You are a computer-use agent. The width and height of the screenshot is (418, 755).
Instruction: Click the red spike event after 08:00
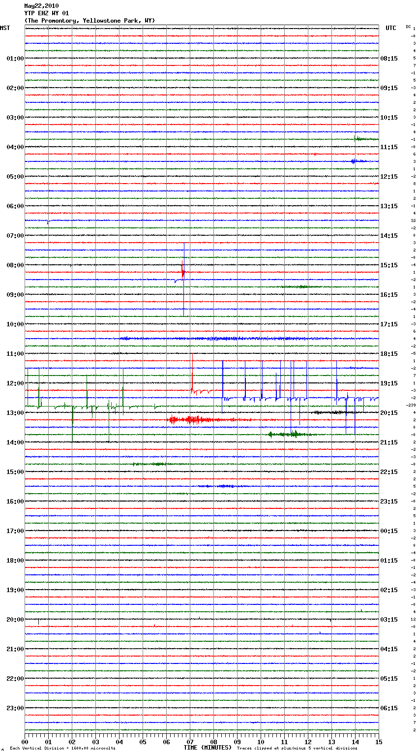[x=183, y=272]
